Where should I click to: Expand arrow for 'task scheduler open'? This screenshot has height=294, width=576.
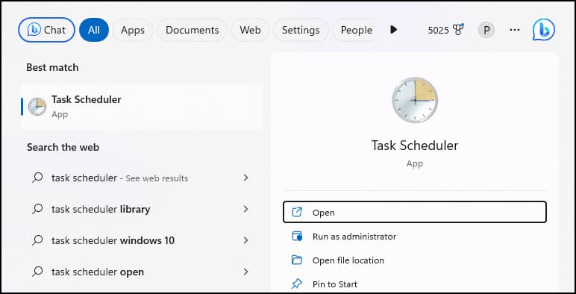[245, 272]
